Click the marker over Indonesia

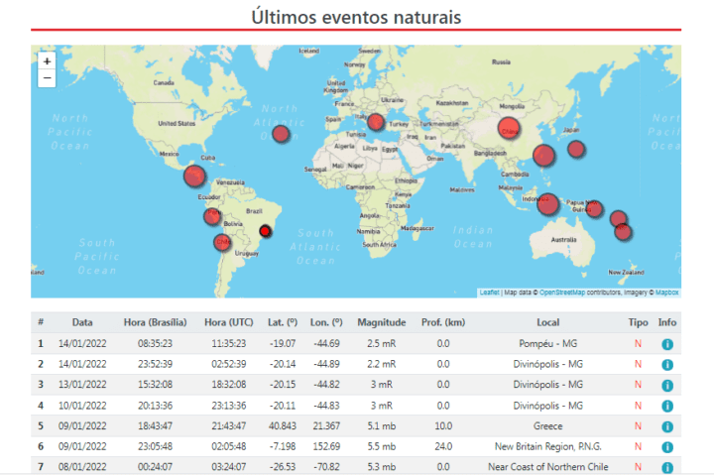pyautogui.click(x=547, y=203)
